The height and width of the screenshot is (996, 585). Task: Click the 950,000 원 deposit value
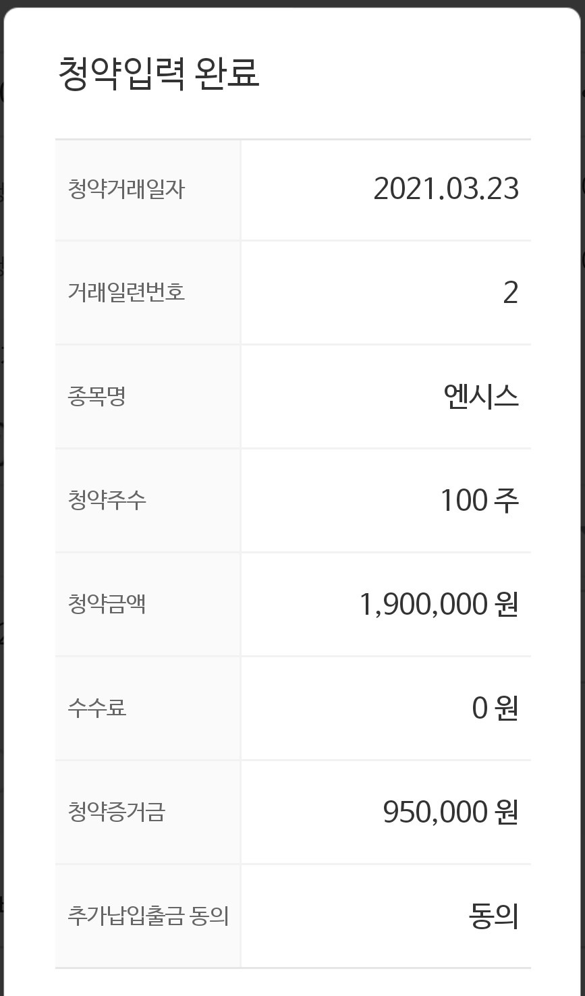tap(450, 812)
